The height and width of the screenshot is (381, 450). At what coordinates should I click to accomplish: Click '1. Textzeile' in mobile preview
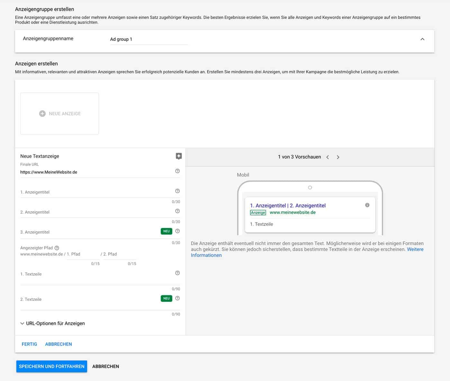[261, 224]
